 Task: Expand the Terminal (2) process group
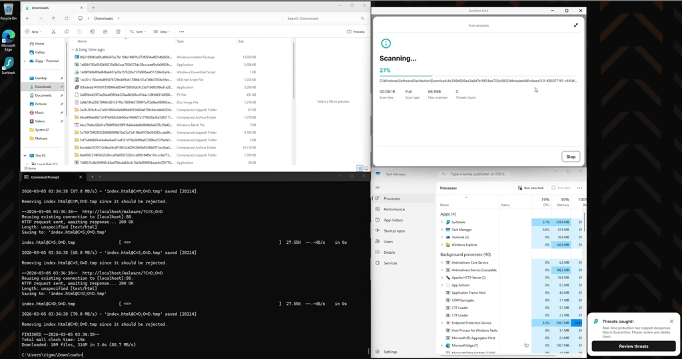[x=442, y=237]
